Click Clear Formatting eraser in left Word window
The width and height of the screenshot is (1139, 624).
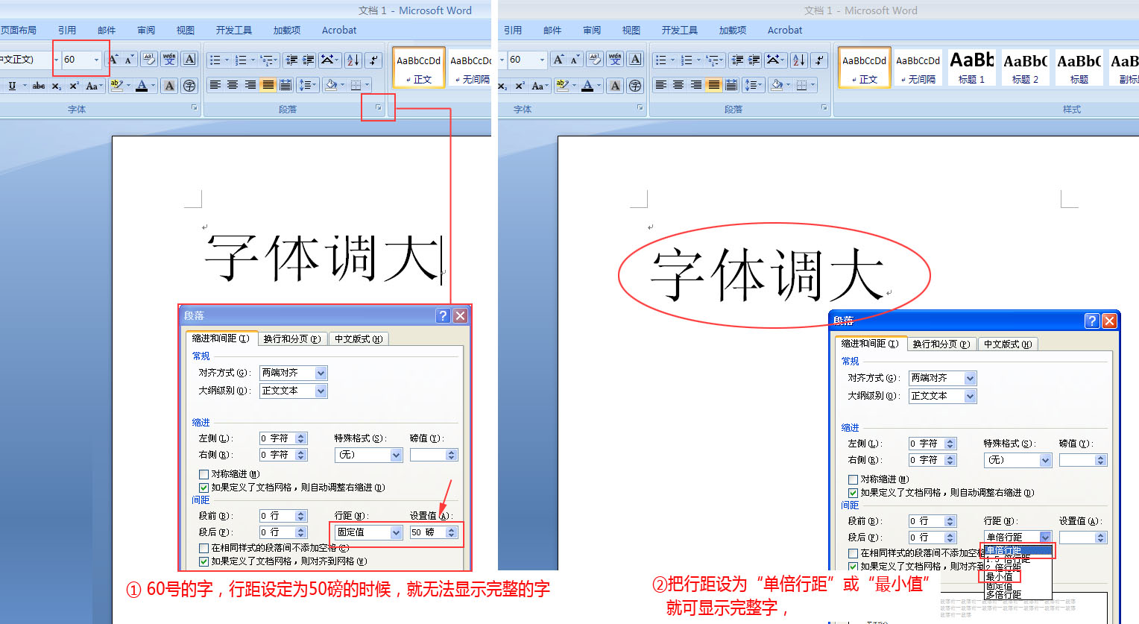click(x=148, y=60)
